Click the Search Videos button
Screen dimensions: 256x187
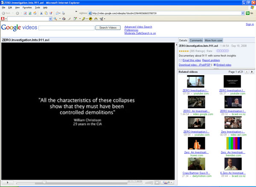[x=108, y=28]
